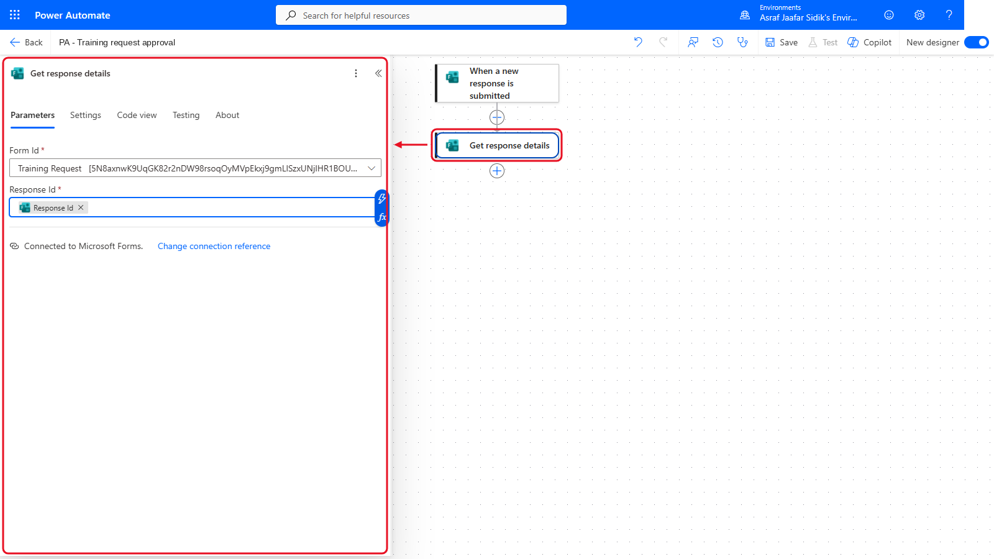Select the 'When a new response is submitted' trigger

click(497, 83)
